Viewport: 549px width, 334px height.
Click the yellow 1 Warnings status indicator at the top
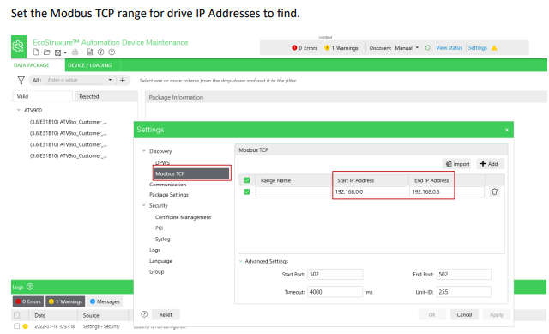point(341,48)
